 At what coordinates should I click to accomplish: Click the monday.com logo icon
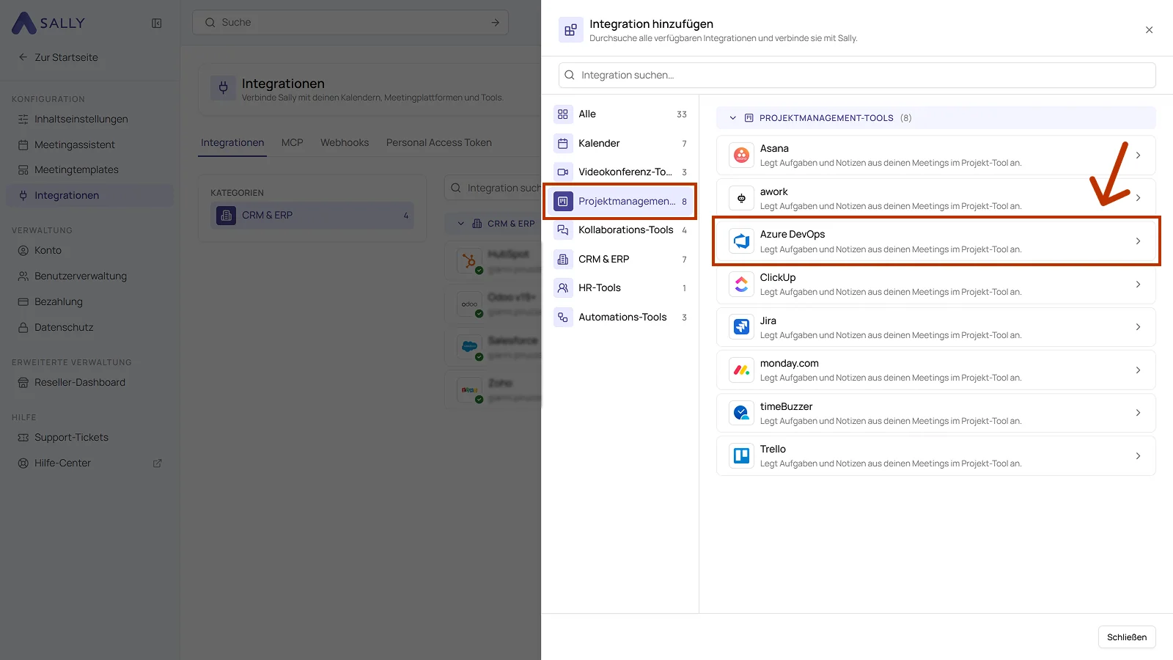[741, 370]
